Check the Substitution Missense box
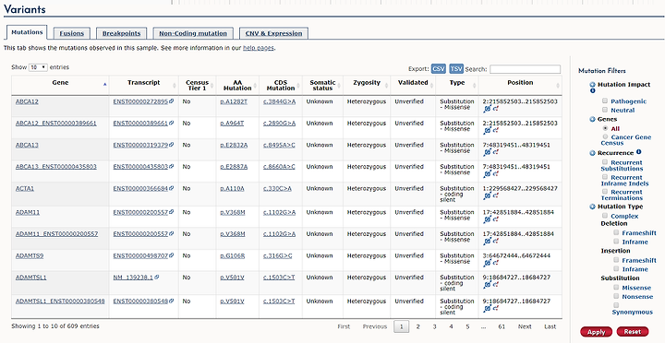665x343 pixels. point(616,287)
